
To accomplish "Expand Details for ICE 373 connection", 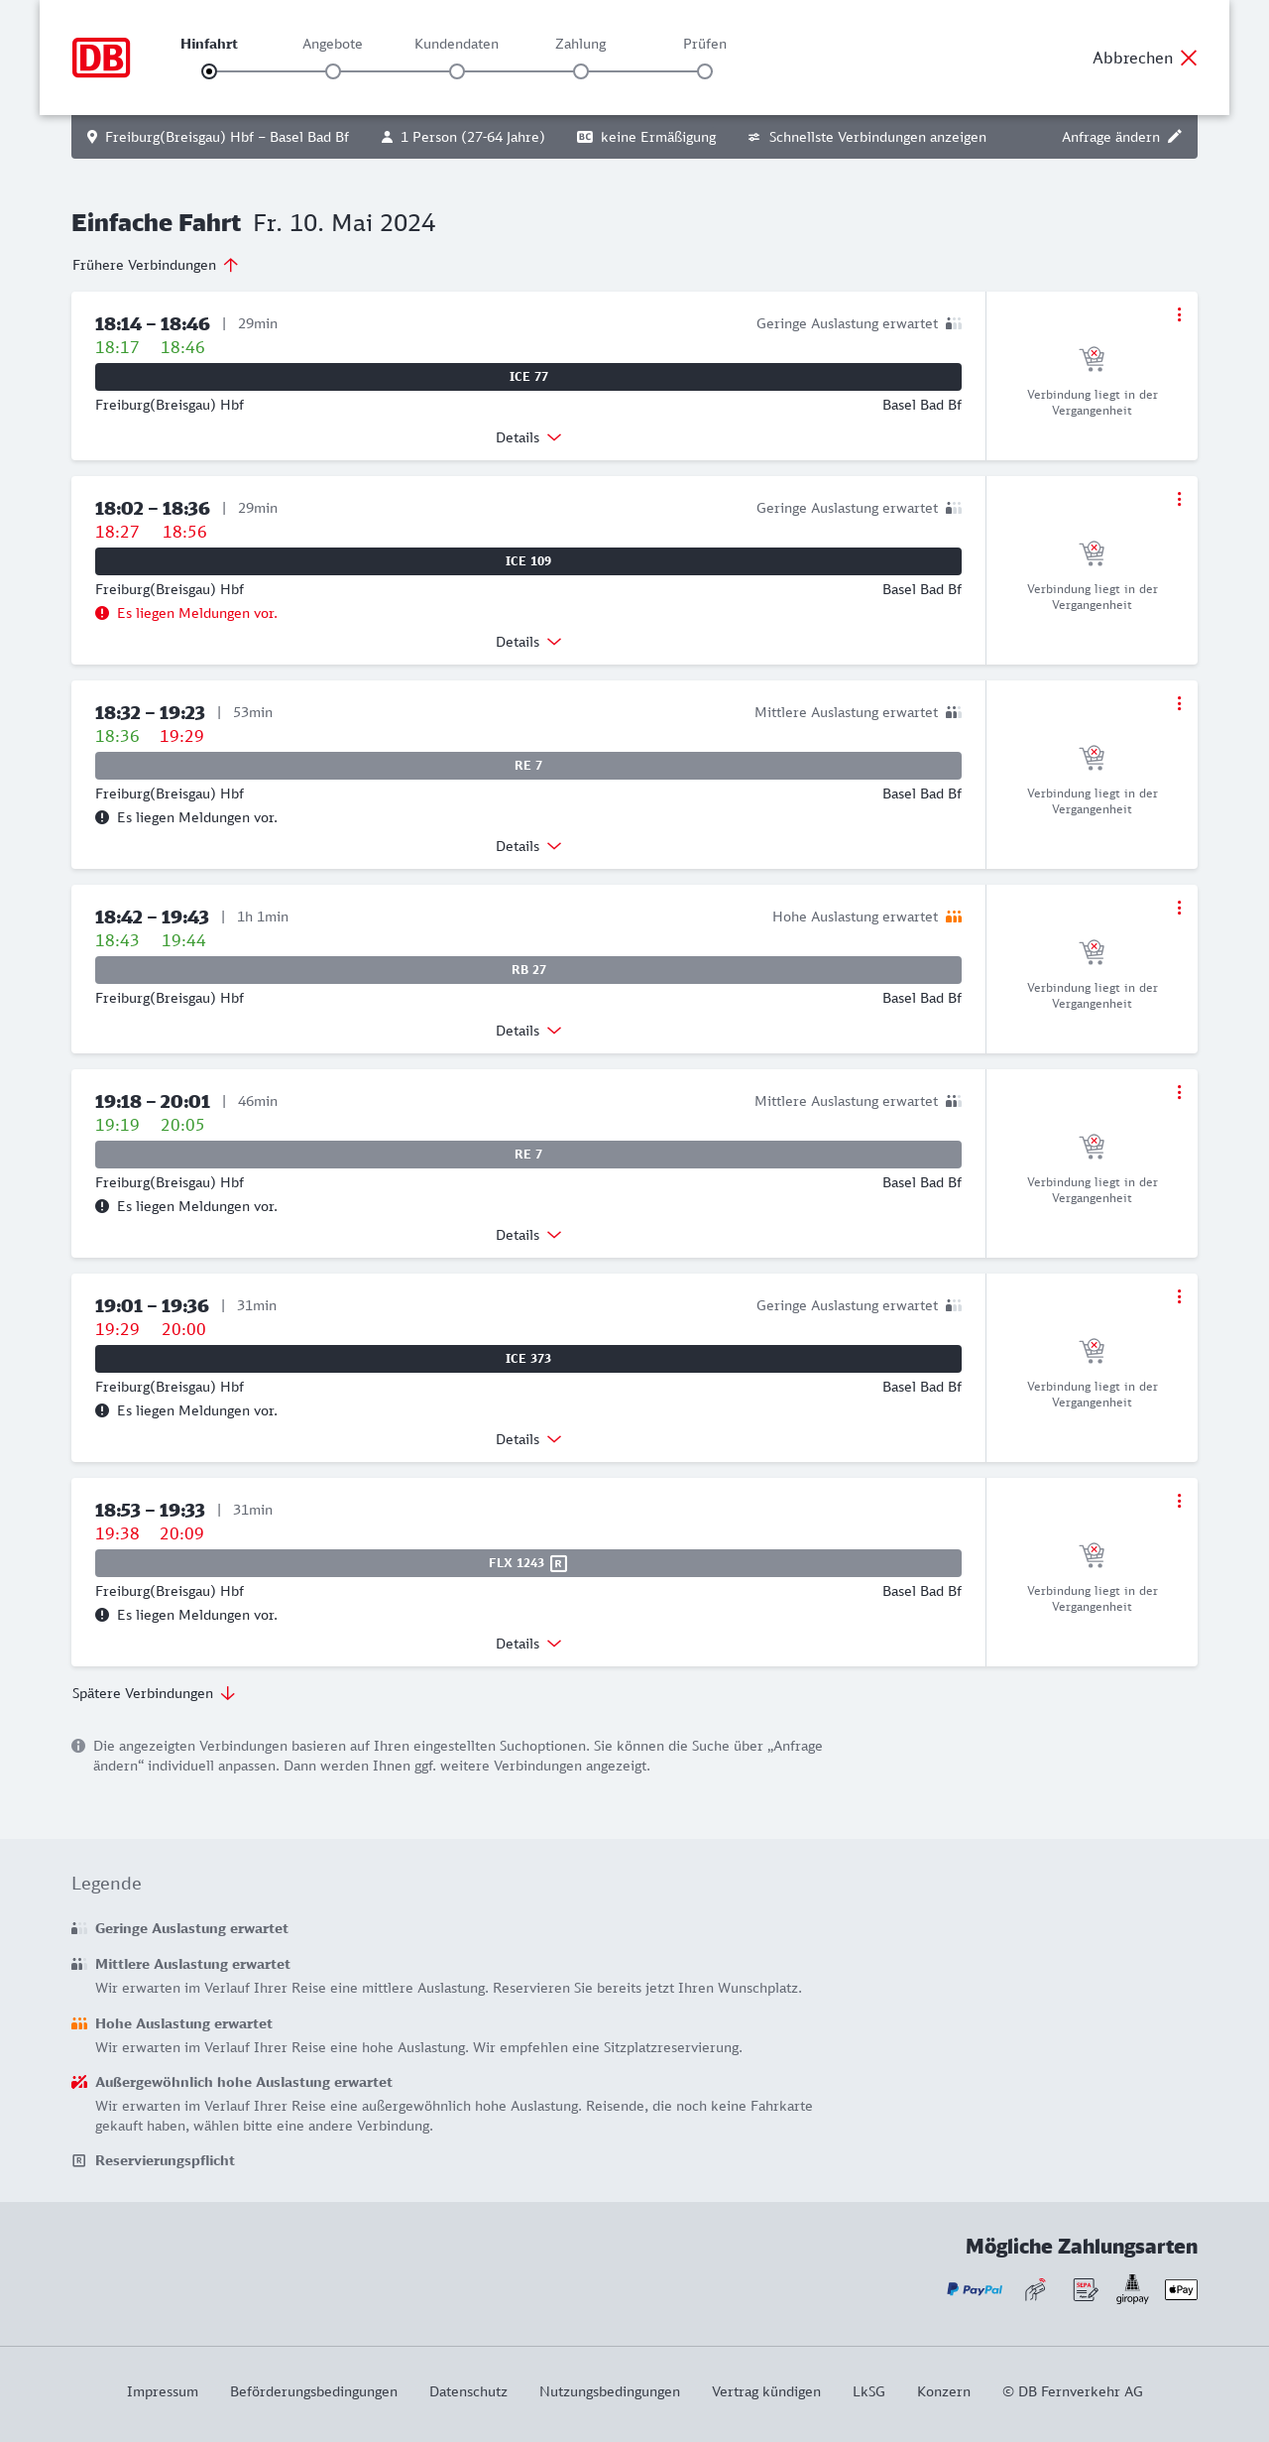I will [528, 1439].
